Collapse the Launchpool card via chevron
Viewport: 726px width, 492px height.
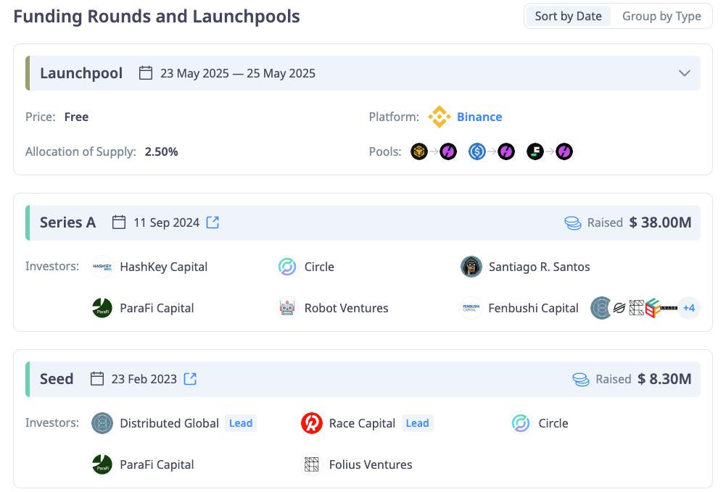tap(684, 72)
